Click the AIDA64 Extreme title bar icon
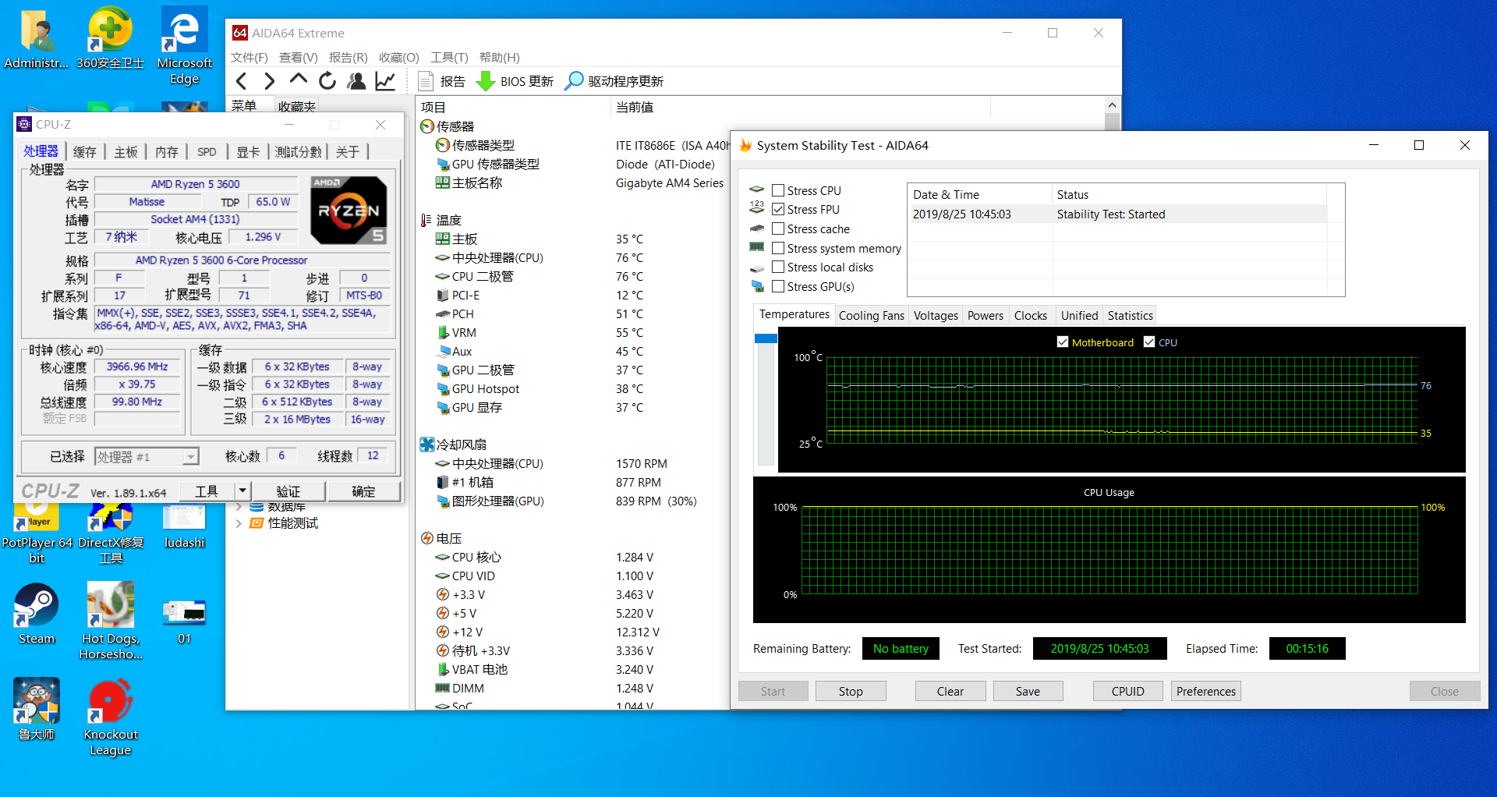 pyautogui.click(x=240, y=33)
